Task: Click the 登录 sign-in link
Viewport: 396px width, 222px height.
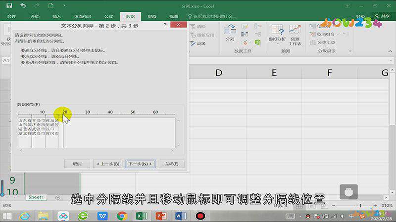Action: tap(360, 16)
